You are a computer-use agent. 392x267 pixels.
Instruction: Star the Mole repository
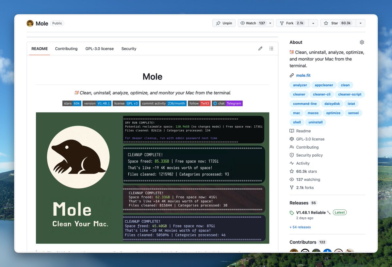tap(337, 23)
